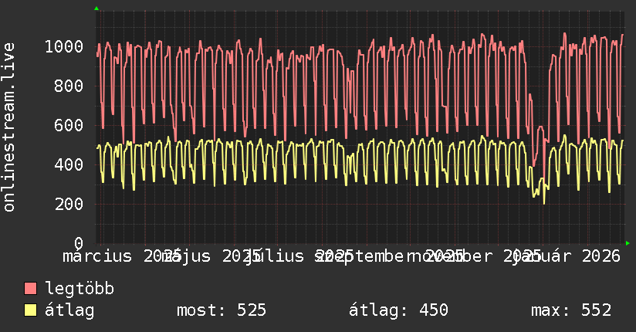The width and height of the screenshot is (636, 332).
Task: Click the 'január 2026' x-axis label
Action: click(x=567, y=256)
